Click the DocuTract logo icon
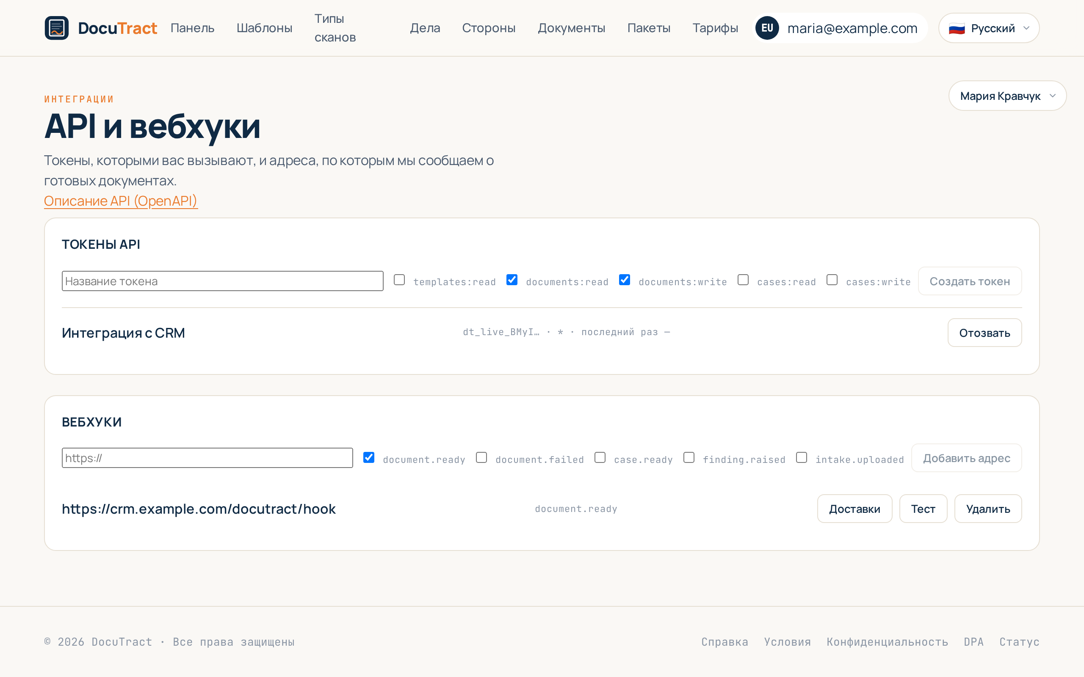Viewport: 1084px width, 677px height. pyautogui.click(x=56, y=28)
